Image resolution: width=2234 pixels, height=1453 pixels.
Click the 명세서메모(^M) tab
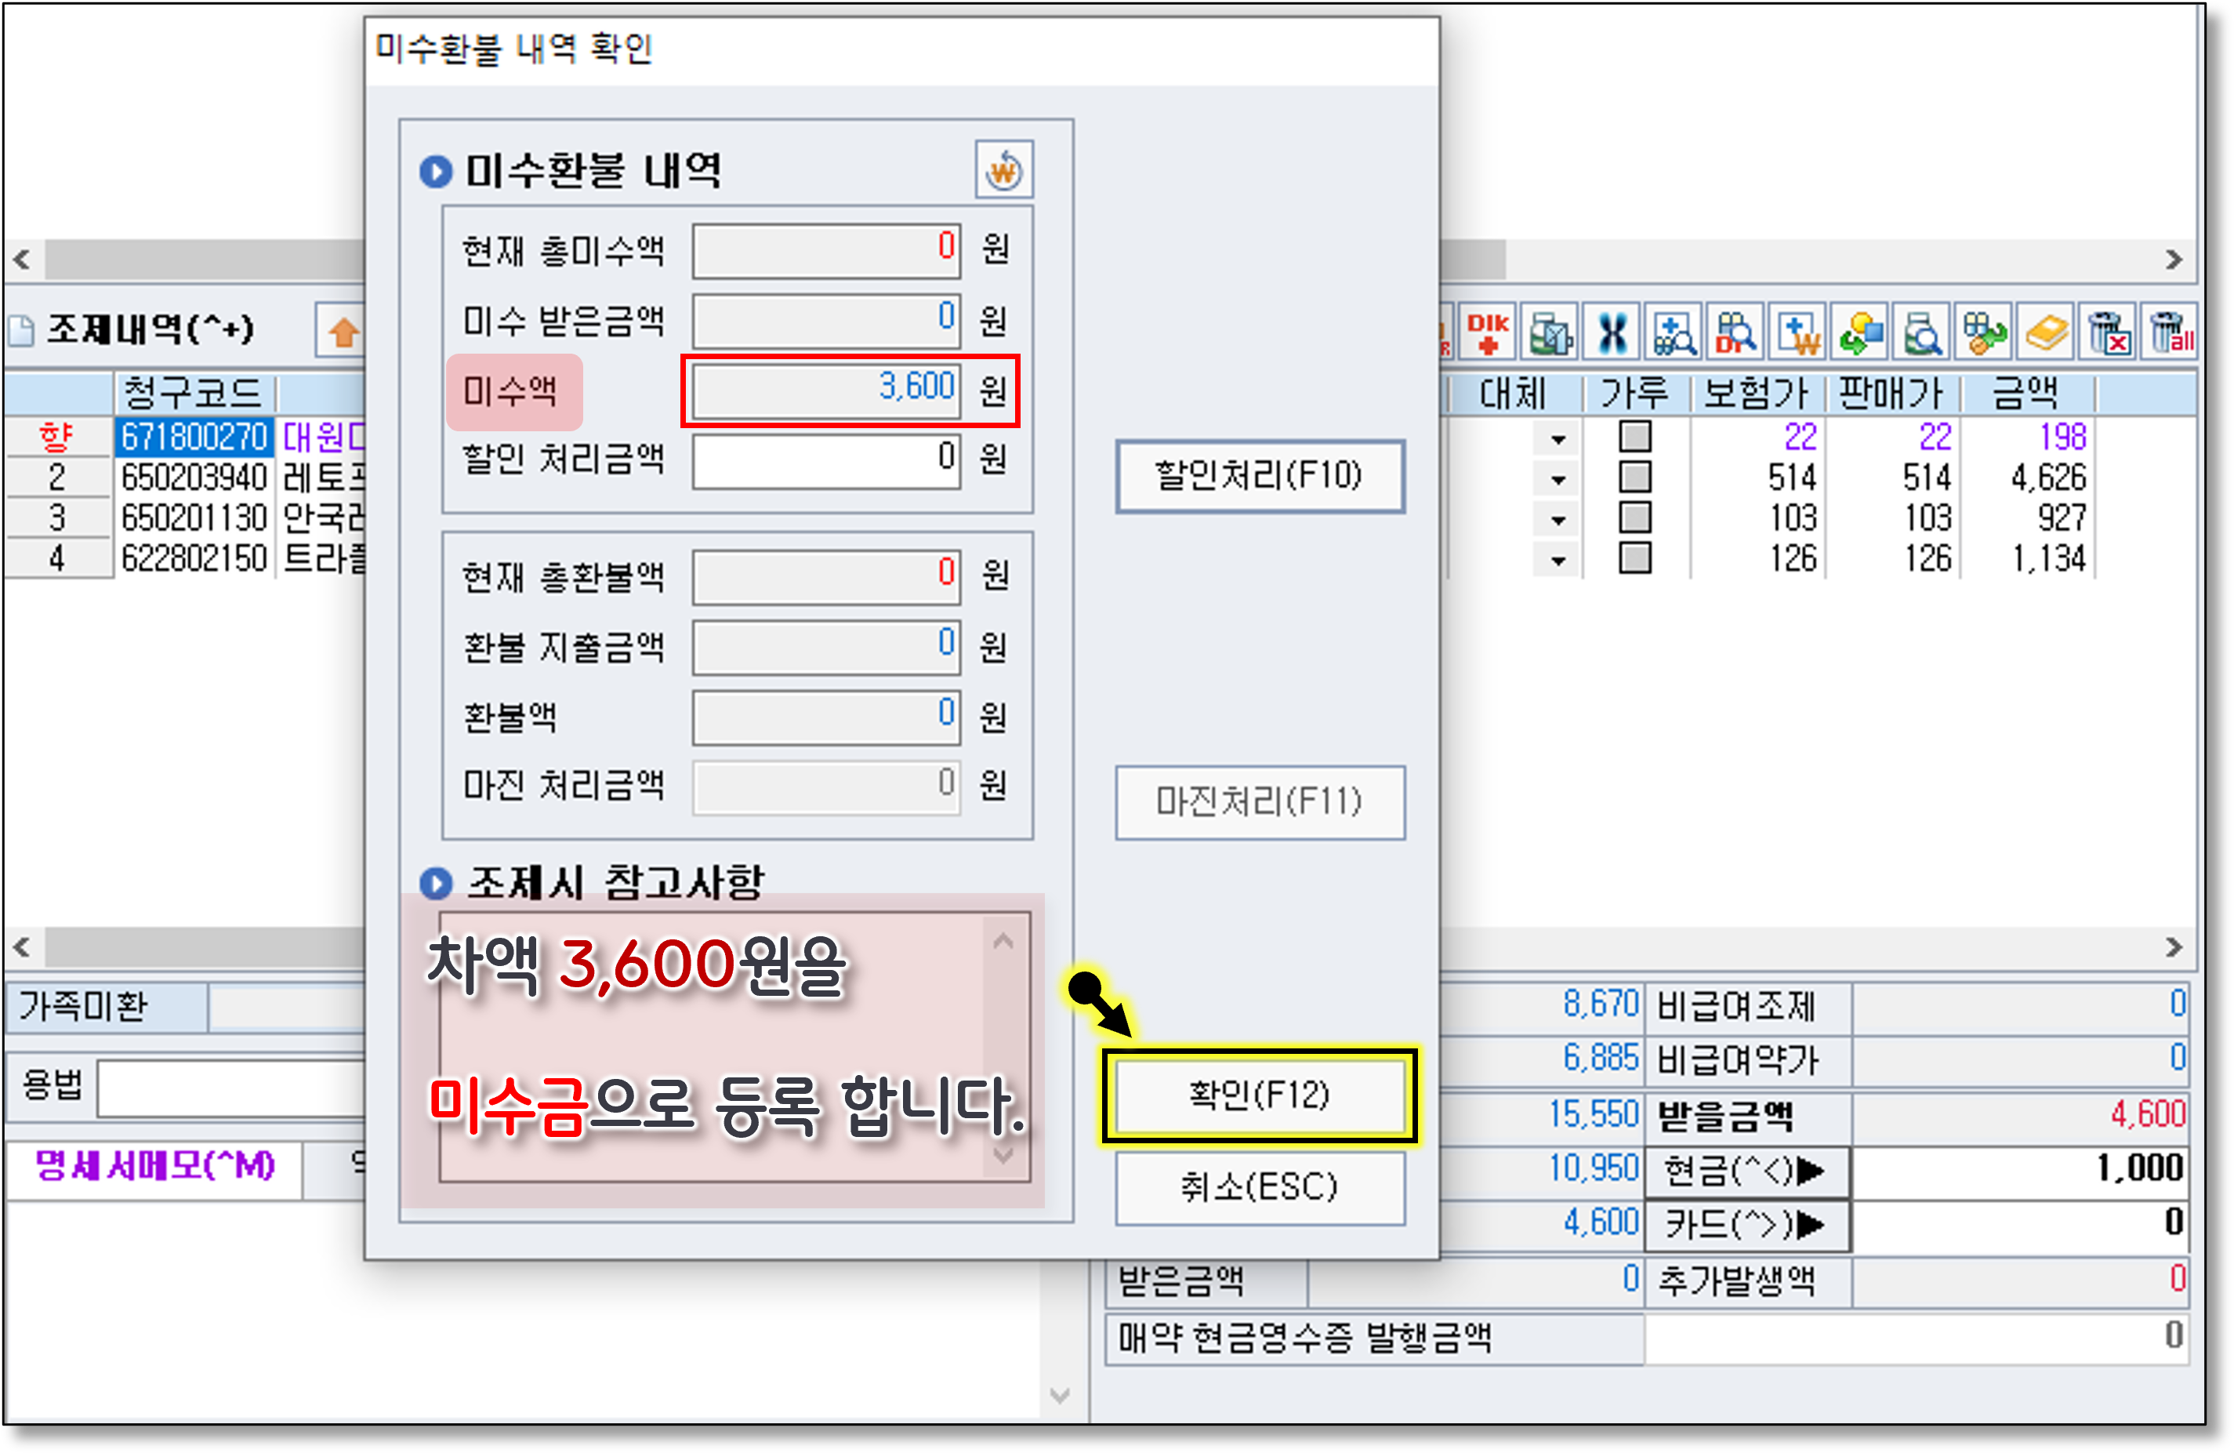tap(155, 1167)
